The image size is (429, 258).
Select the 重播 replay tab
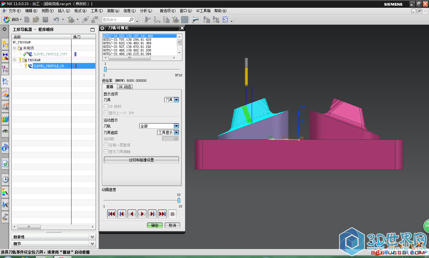tap(110, 86)
